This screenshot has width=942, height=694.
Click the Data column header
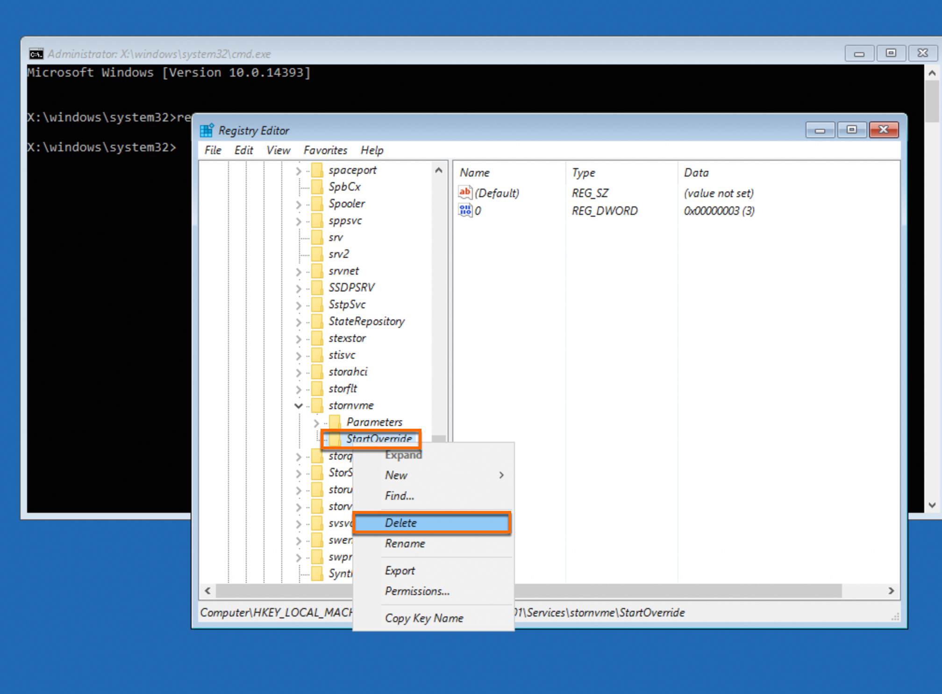point(696,173)
